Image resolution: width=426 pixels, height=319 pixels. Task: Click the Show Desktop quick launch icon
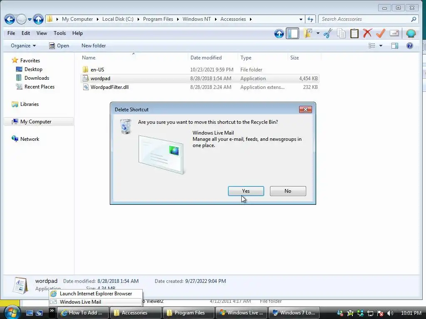30,313
